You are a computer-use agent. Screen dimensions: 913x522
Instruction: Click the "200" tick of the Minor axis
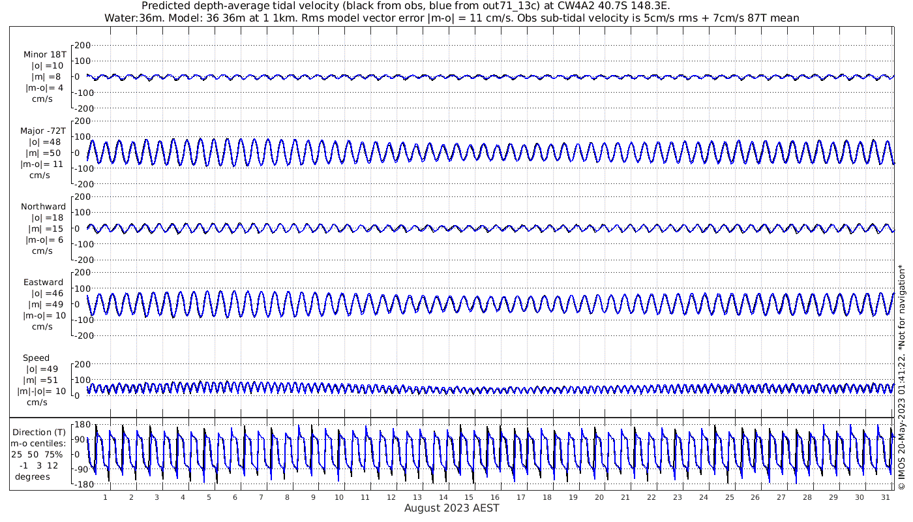pyautogui.click(x=82, y=45)
